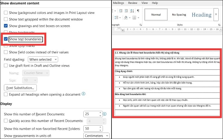Click the Borders grid icon
This screenshot has width=223, height=139.
point(134,18)
